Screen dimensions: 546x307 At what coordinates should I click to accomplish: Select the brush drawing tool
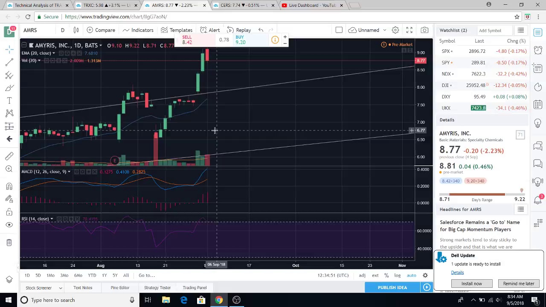[9, 88]
